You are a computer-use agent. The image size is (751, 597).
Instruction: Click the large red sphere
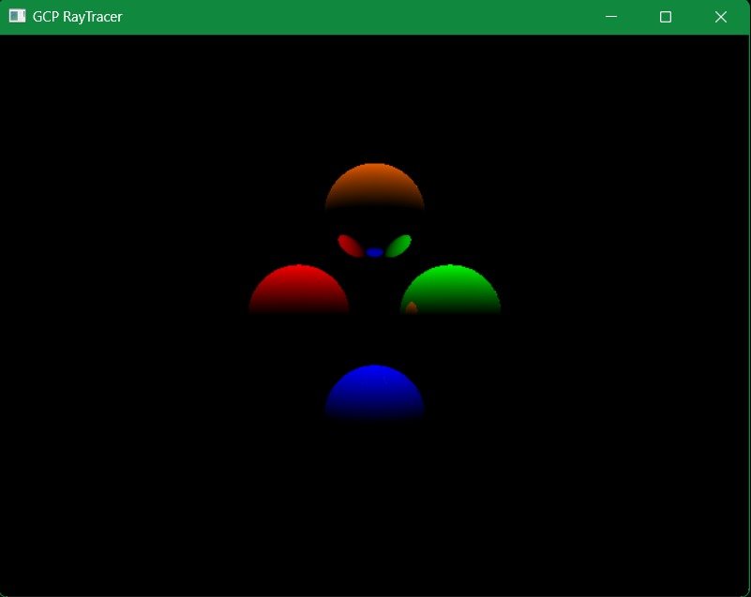pyautogui.click(x=299, y=289)
